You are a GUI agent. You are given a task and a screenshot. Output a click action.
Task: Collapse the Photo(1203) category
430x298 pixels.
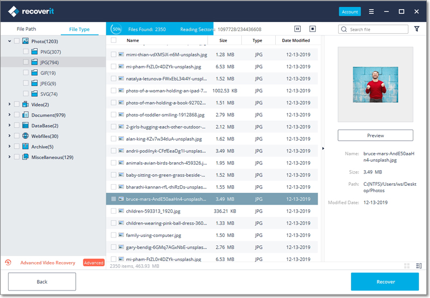pyautogui.click(x=9, y=41)
